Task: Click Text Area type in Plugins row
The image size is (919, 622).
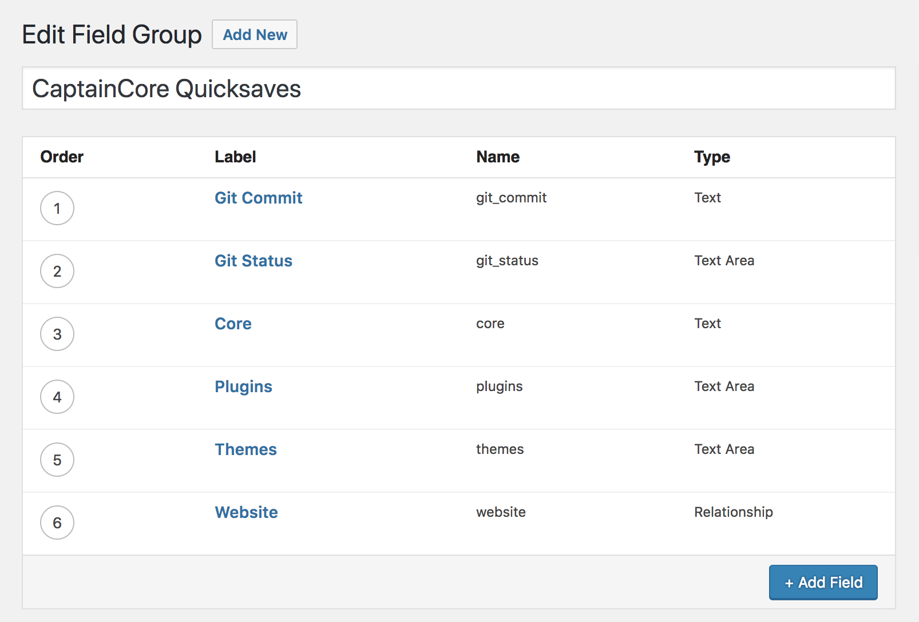Action: [x=724, y=386]
